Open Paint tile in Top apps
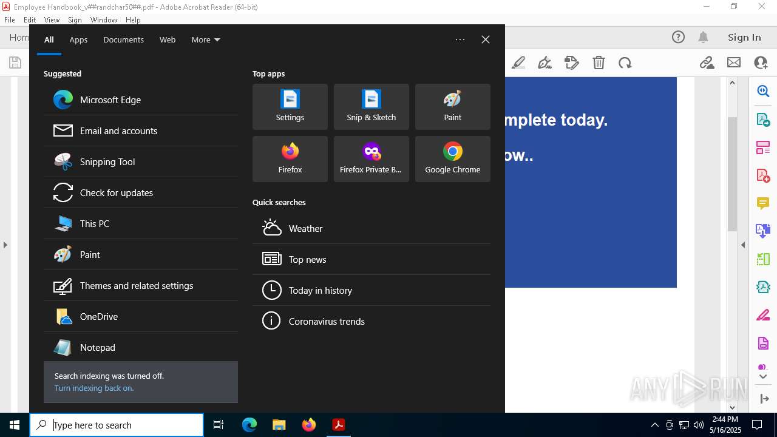This screenshot has width=777, height=437. (453, 107)
